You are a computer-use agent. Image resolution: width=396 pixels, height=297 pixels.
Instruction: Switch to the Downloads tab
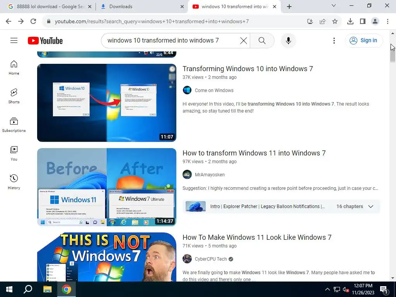[142, 7]
